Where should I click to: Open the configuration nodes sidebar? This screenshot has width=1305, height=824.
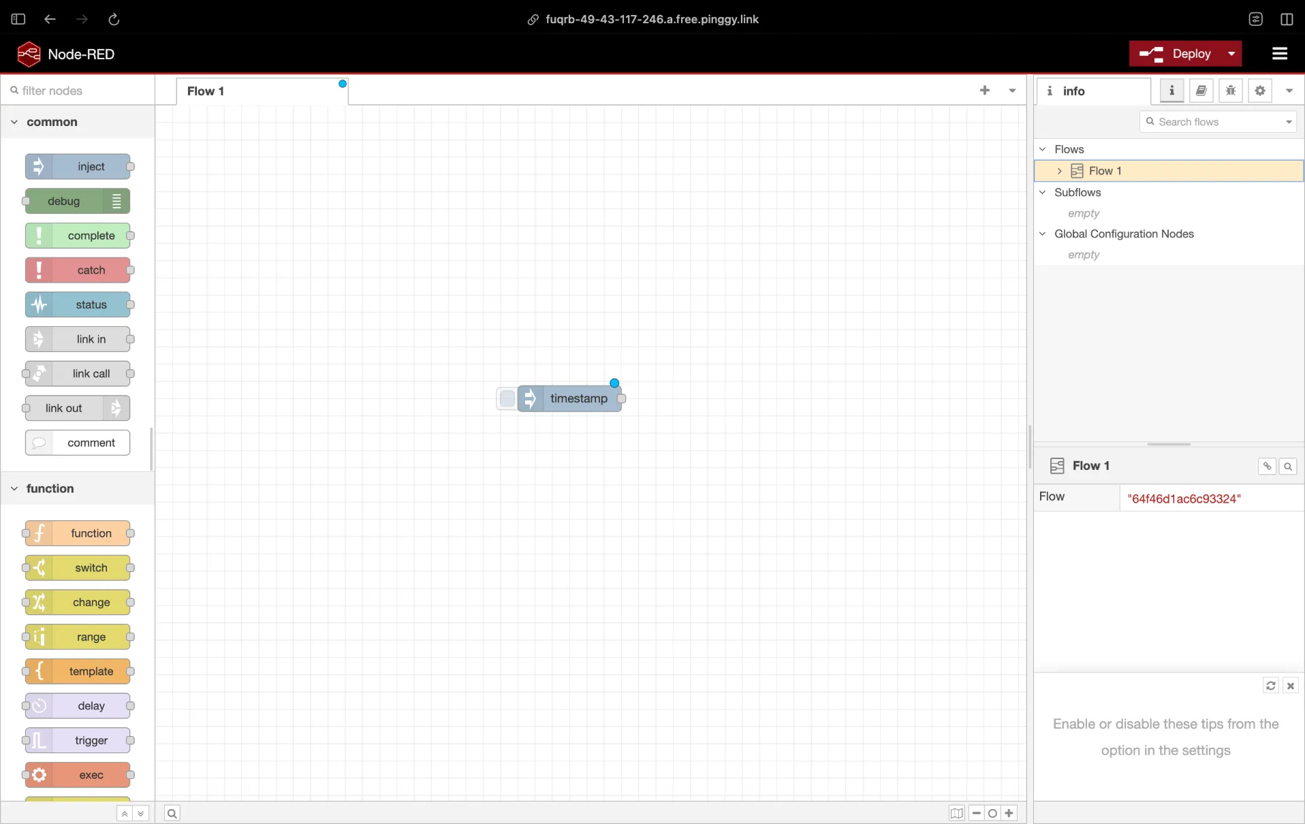[x=1260, y=91]
